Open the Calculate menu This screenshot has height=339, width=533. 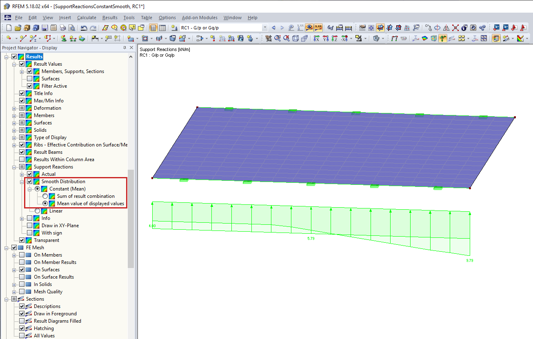tap(87, 18)
